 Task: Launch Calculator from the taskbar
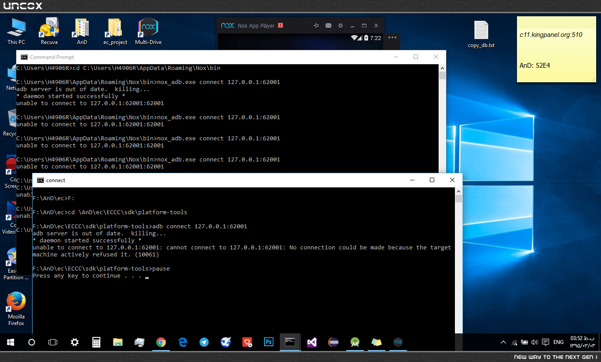(x=96, y=342)
